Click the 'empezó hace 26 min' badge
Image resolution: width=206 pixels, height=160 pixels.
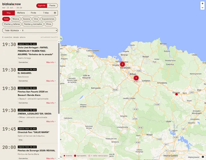coord(27,147)
